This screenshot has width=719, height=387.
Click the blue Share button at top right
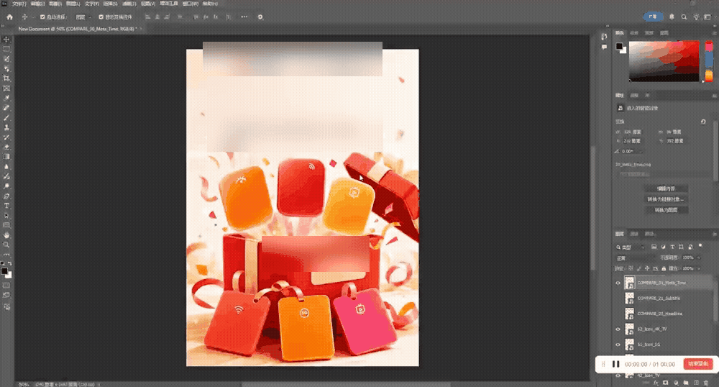[653, 17]
